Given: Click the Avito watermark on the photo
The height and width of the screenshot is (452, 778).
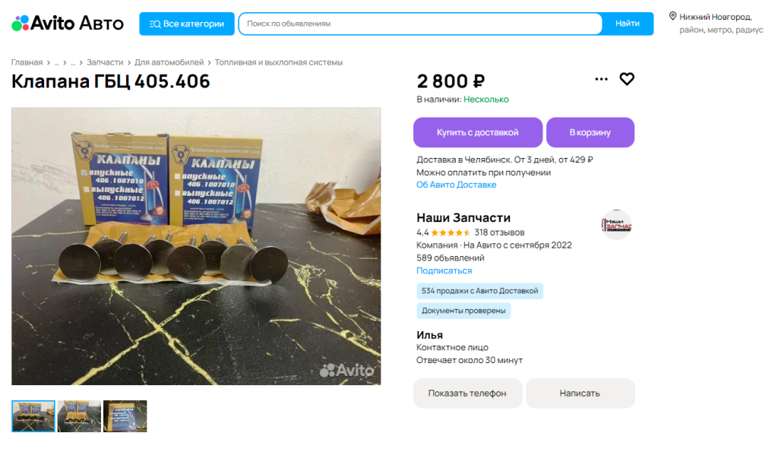Looking at the screenshot, I should click(x=349, y=368).
